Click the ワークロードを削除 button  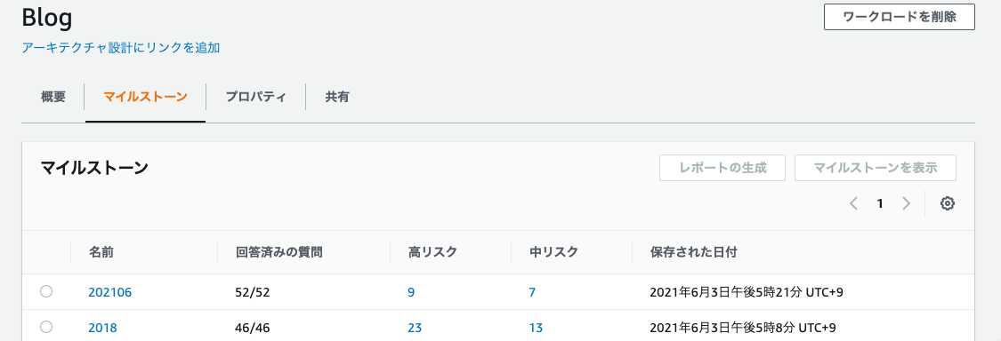(x=900, y=17)
